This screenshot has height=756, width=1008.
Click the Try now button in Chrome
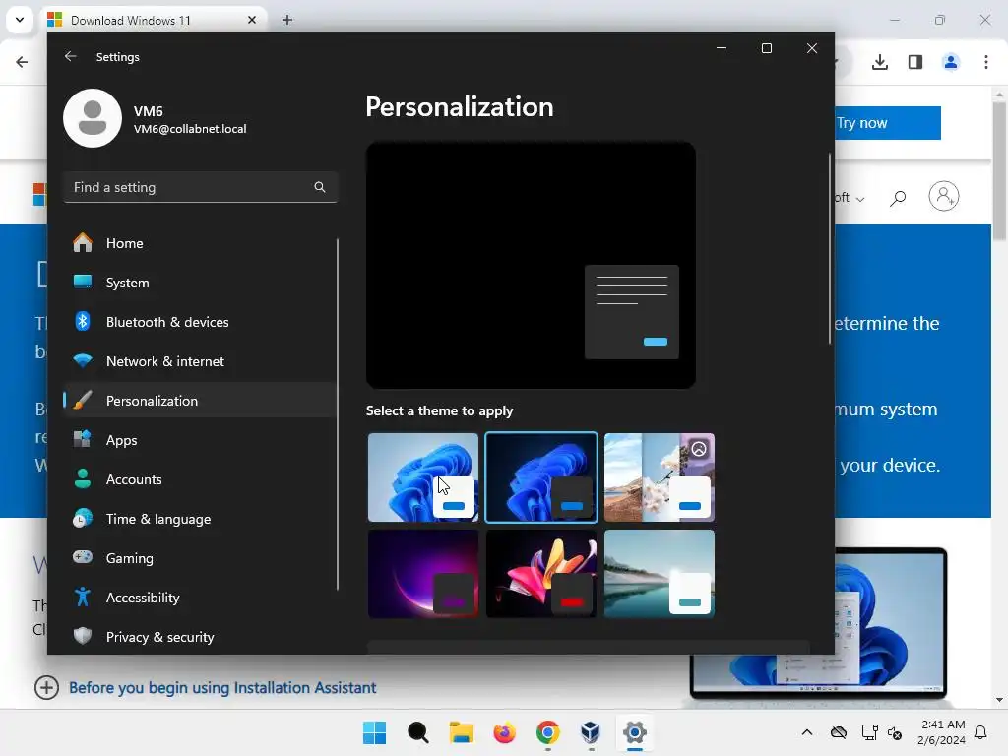[x=888, y=123]
